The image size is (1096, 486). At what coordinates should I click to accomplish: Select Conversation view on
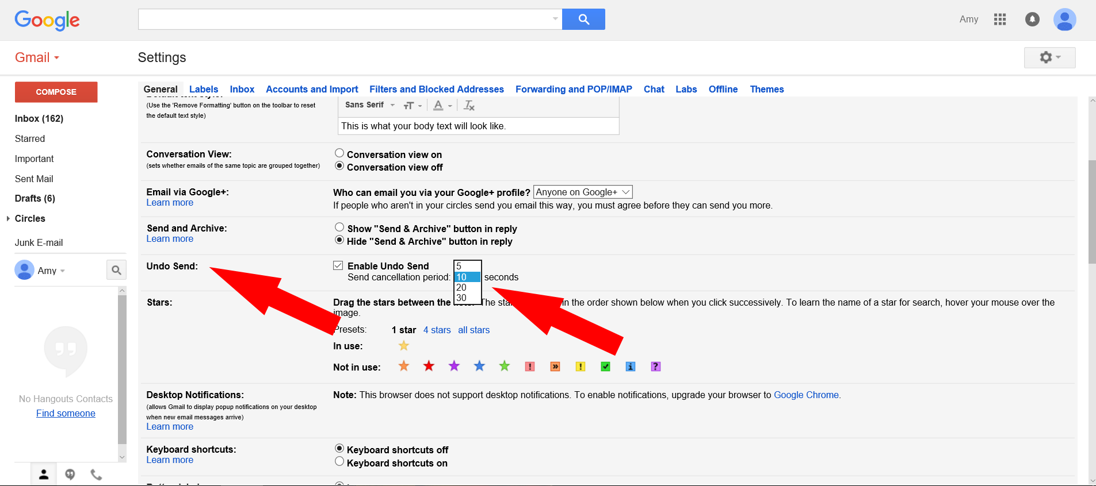click(x=339, y=153)
